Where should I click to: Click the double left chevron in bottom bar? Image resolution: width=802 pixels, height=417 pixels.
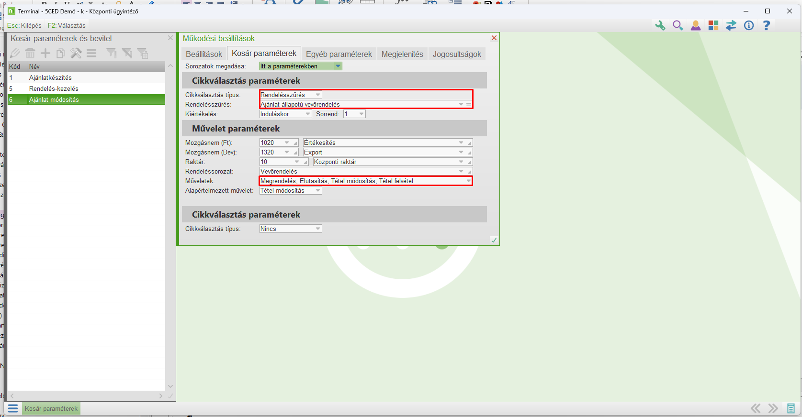[x=756, y=408]
